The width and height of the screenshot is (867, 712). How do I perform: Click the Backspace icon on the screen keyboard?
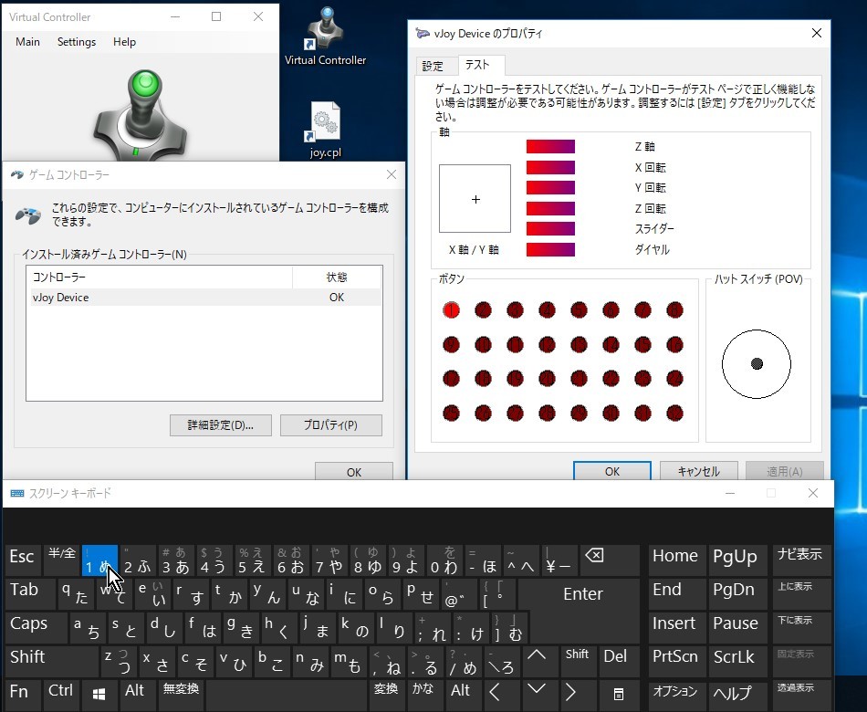click(600, 554)
